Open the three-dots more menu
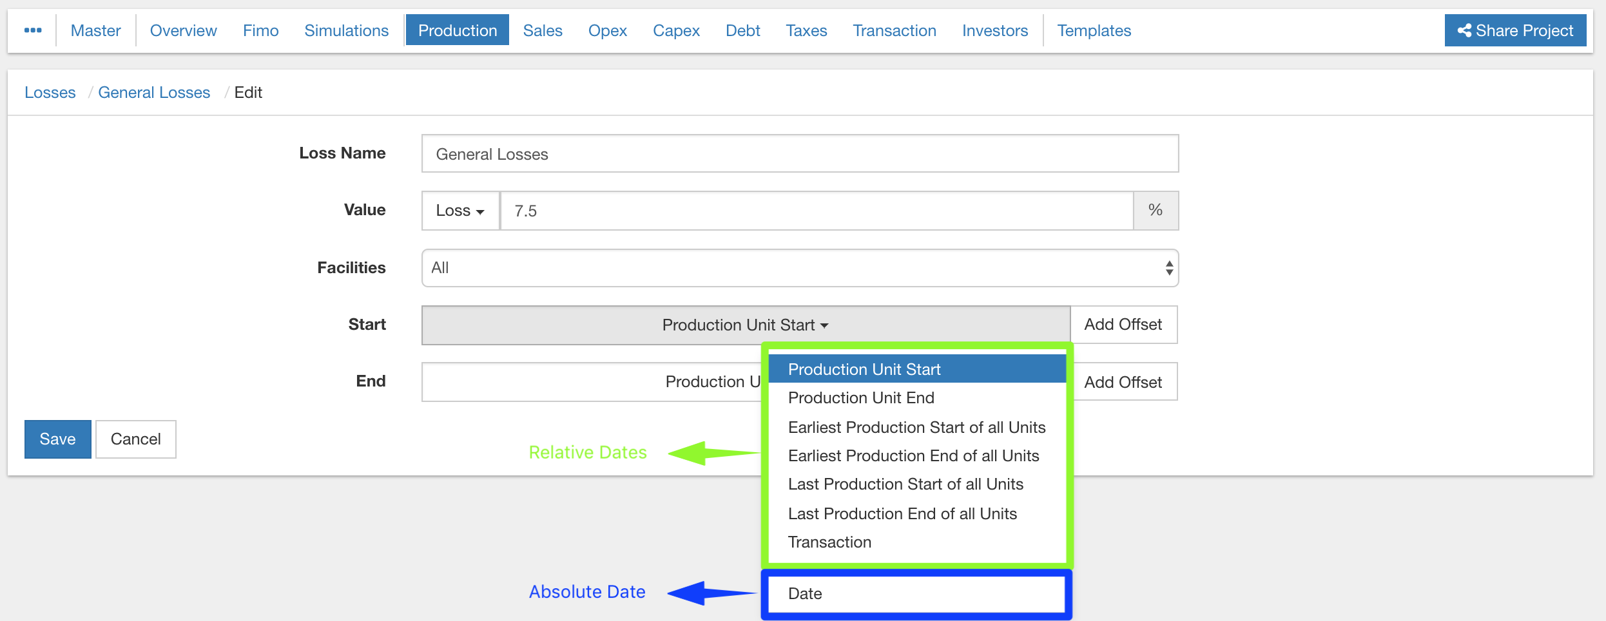Image resolution: width=1606 pixels, height=621 pixels. (x=33, y=30)
